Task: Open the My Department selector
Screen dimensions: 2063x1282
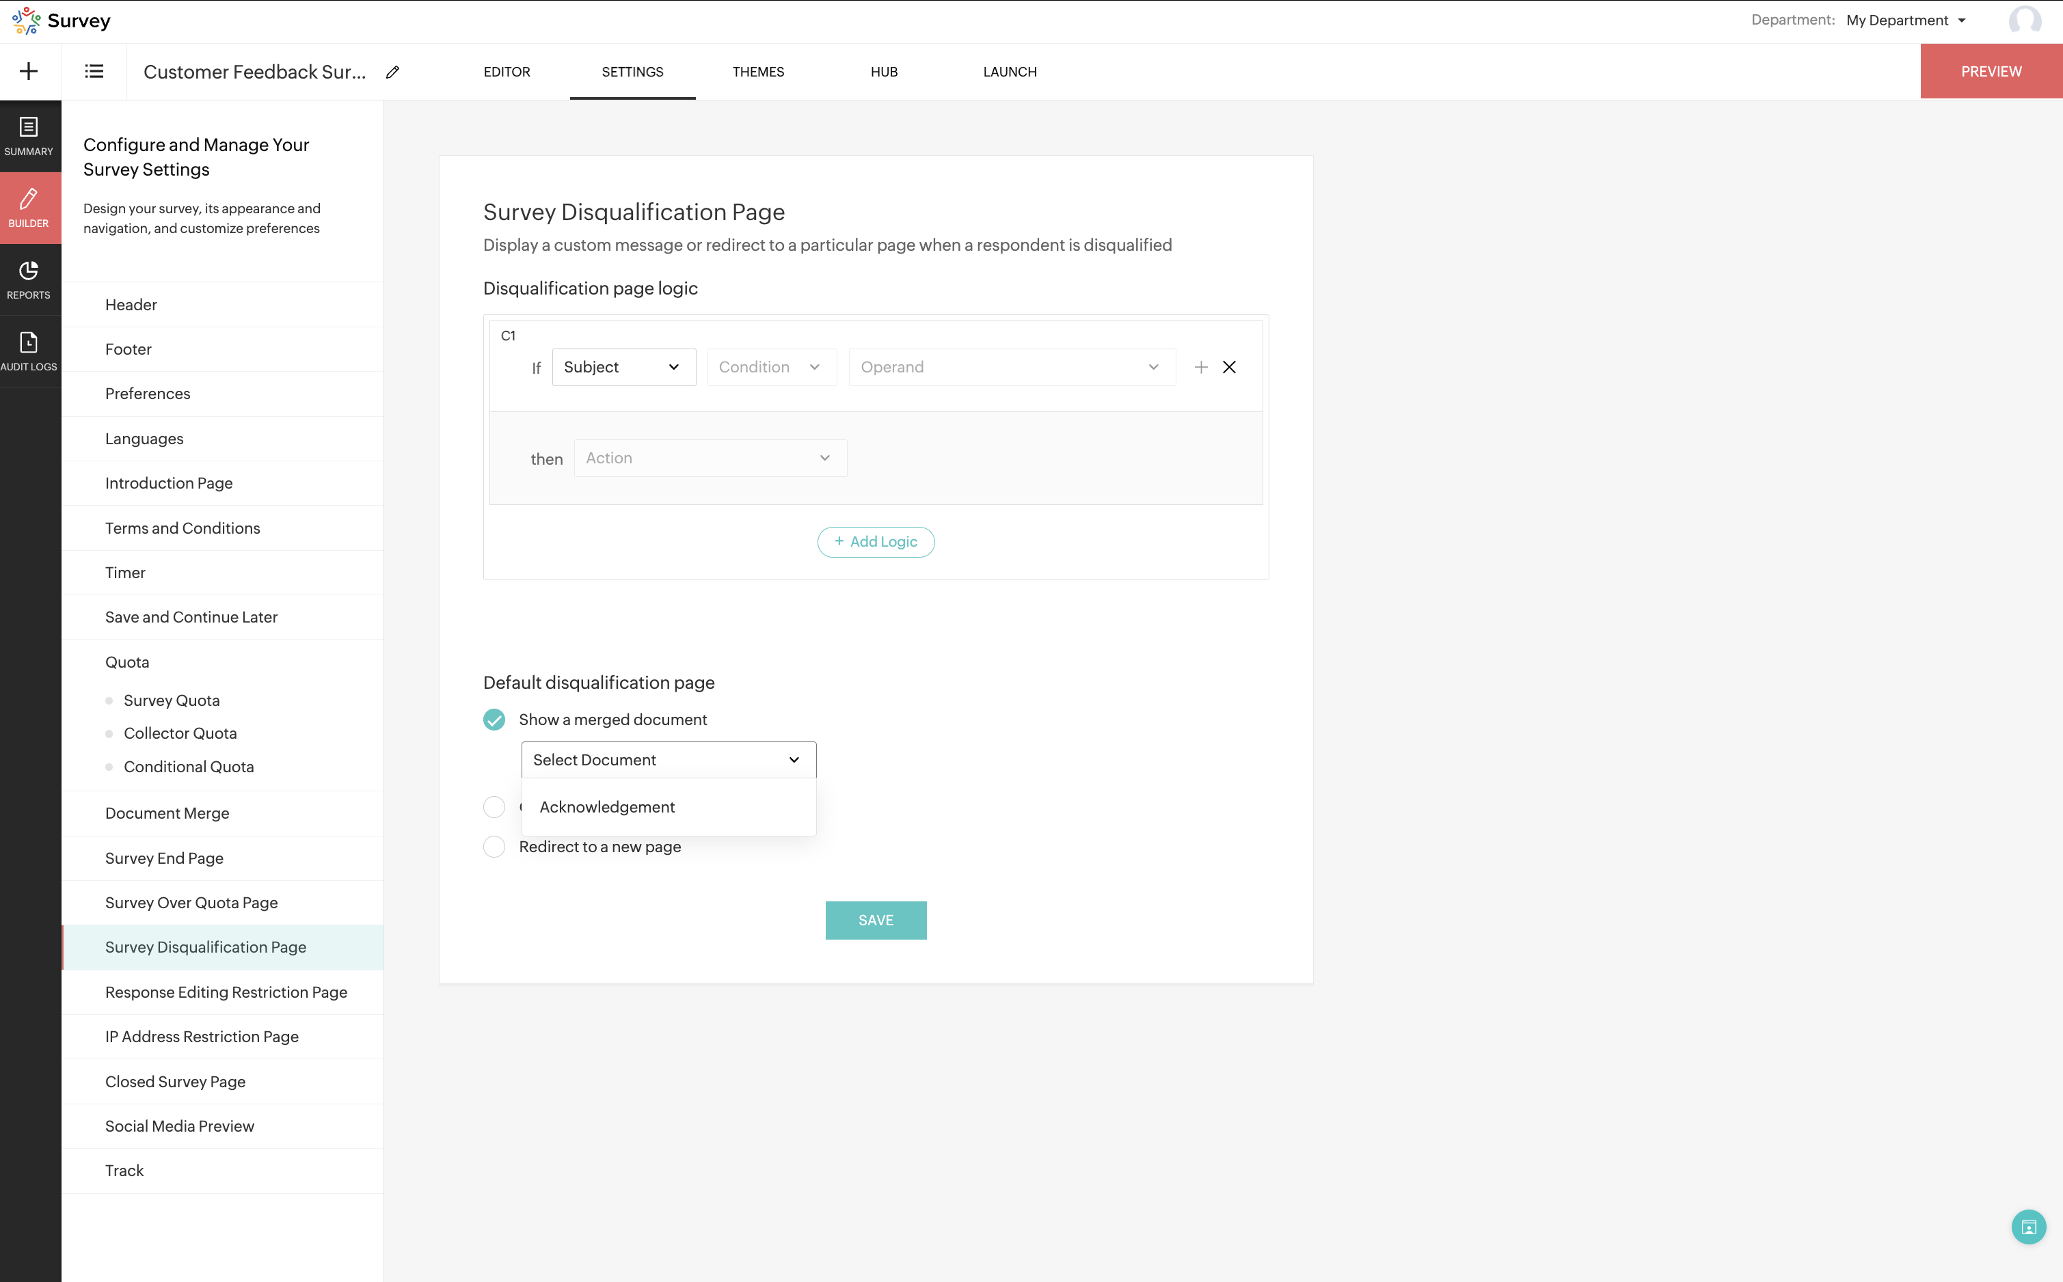Action: pos(1904,21)
